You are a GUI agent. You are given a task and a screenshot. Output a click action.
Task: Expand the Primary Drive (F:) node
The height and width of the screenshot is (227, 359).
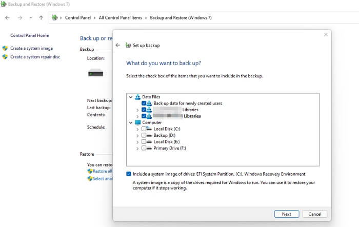tap(137, 149)
